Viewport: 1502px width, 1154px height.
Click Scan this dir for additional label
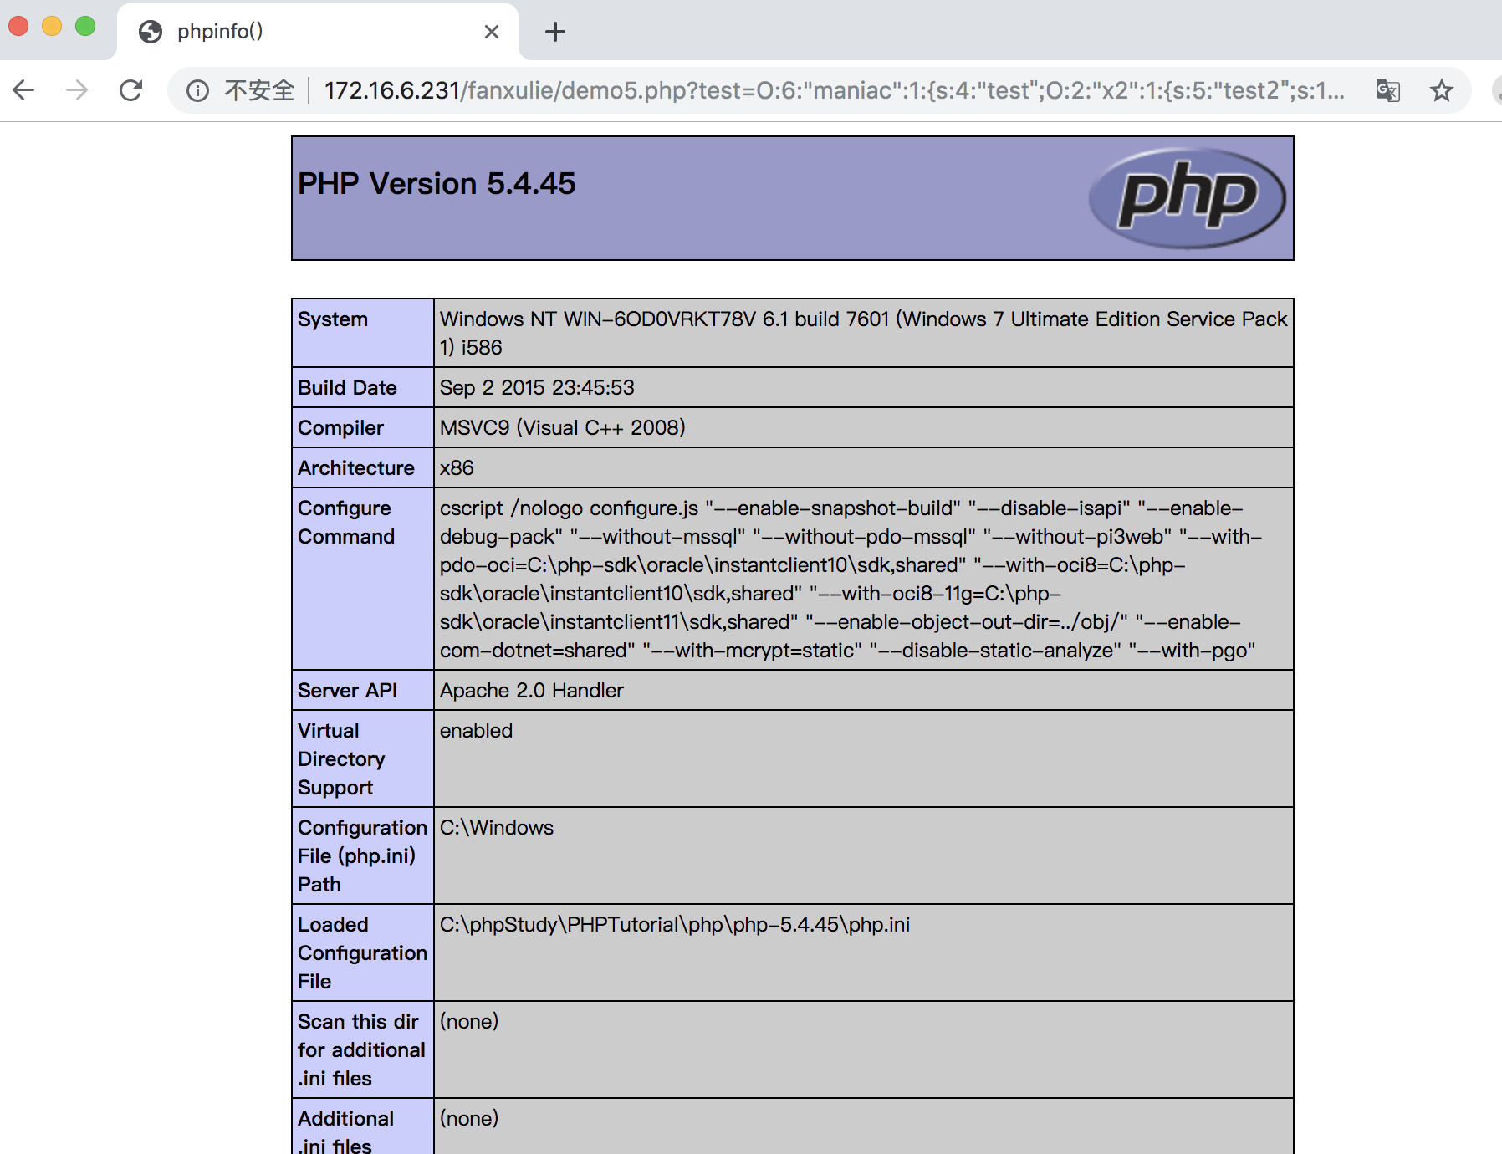coord(361,1050)
